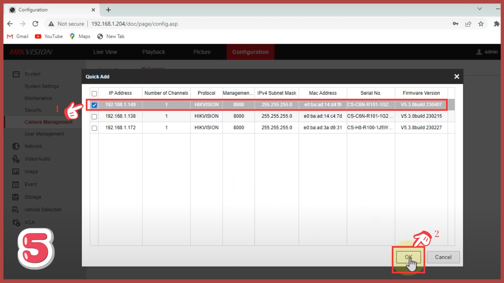The height and width of the screenshot is (283, 504).
Task: Click the IPv4 Subnet Mask column header
Action: pyautogui.click(x=277, y=93)
